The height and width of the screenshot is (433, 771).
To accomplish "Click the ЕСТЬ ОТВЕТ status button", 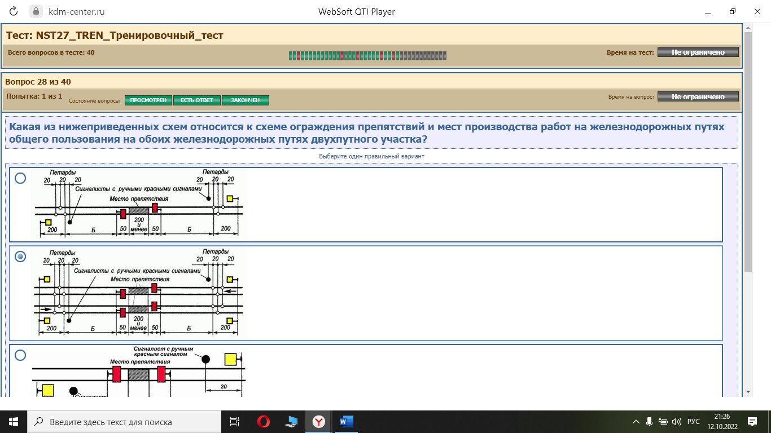I will [197, 100].
